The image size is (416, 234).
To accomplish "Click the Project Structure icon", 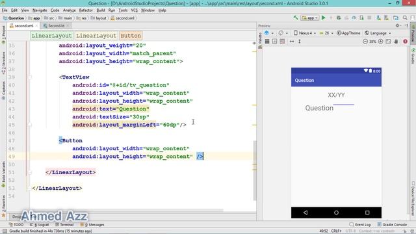I will click(396, 18).
